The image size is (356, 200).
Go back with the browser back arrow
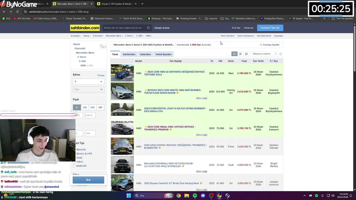[x=4, y=12]
